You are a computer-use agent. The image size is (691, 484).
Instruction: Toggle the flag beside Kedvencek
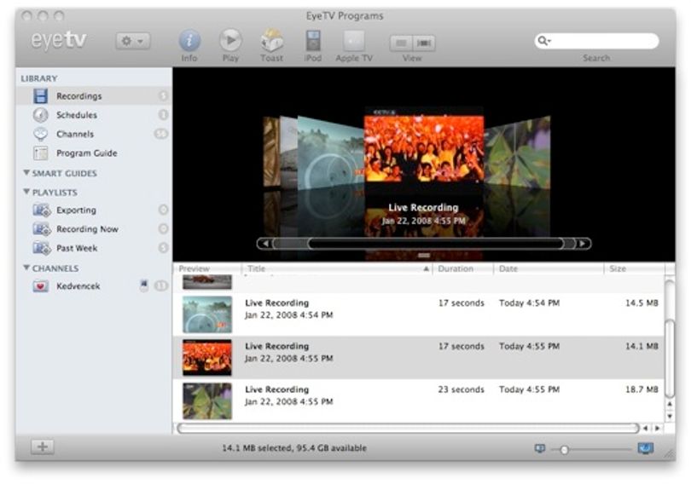[x=143, y=285]
